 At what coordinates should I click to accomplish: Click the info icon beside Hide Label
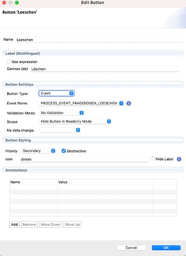pyautogui.click(x=179, y=159)
